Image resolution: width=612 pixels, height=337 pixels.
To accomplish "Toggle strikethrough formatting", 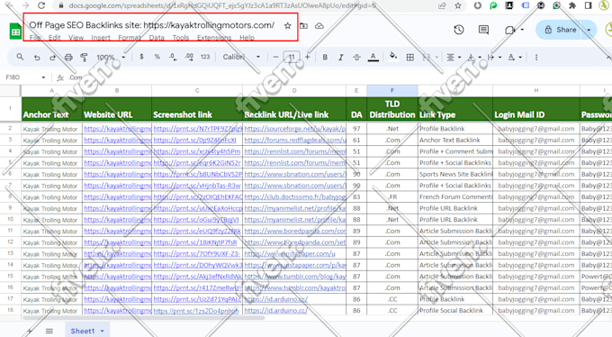I will pyautogui.click(x=356, y=58).
